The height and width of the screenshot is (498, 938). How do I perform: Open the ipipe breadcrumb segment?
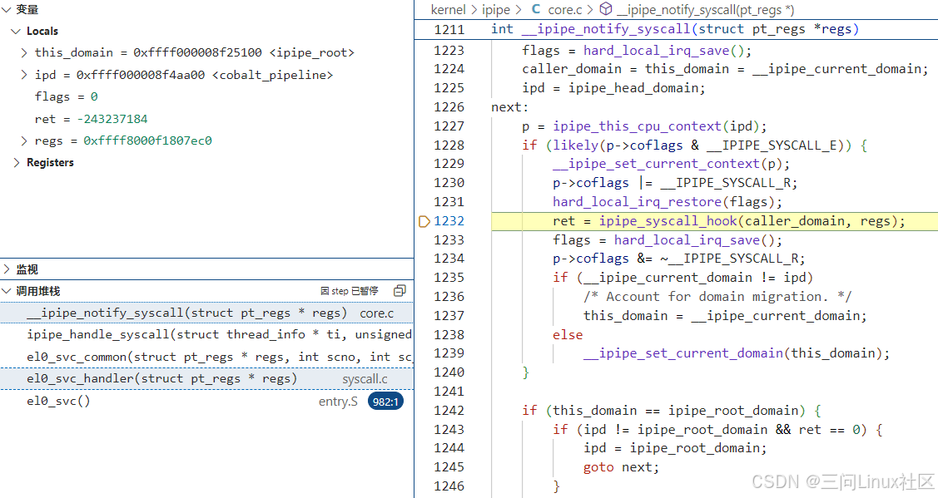point(496,10)
